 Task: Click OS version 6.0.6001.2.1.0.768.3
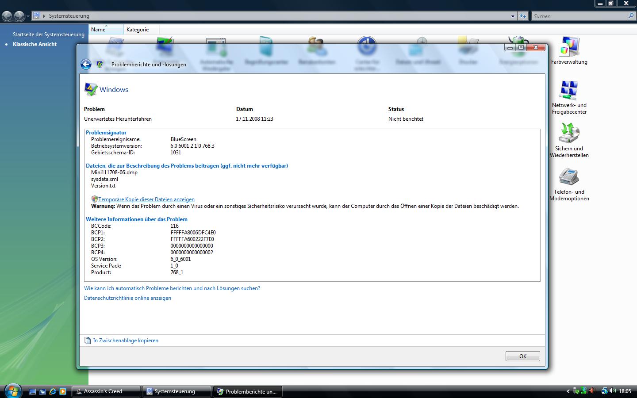click(x=192, y=146)
